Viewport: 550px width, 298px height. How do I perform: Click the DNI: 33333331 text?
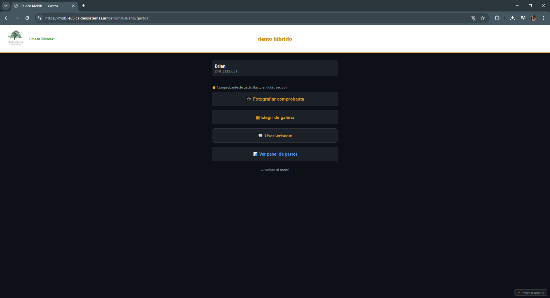click(226, 71)
